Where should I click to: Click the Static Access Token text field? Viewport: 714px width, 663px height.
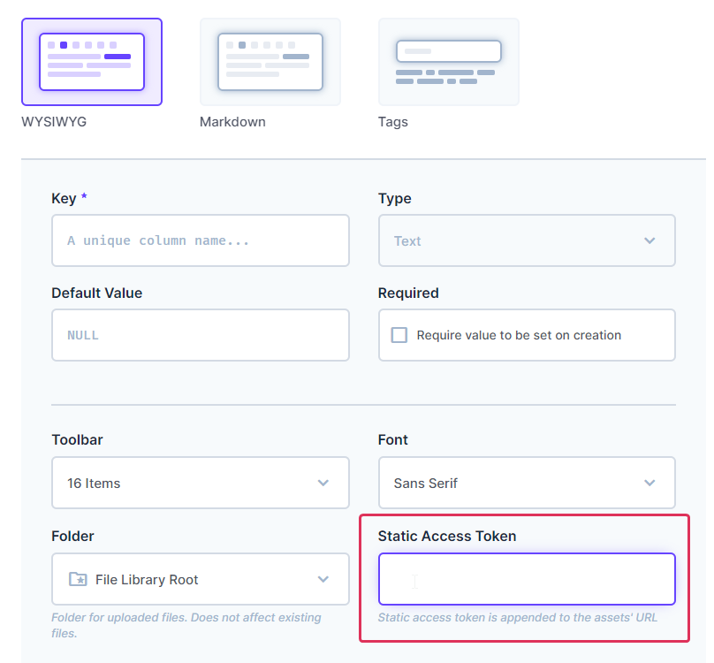click(527, 579)
